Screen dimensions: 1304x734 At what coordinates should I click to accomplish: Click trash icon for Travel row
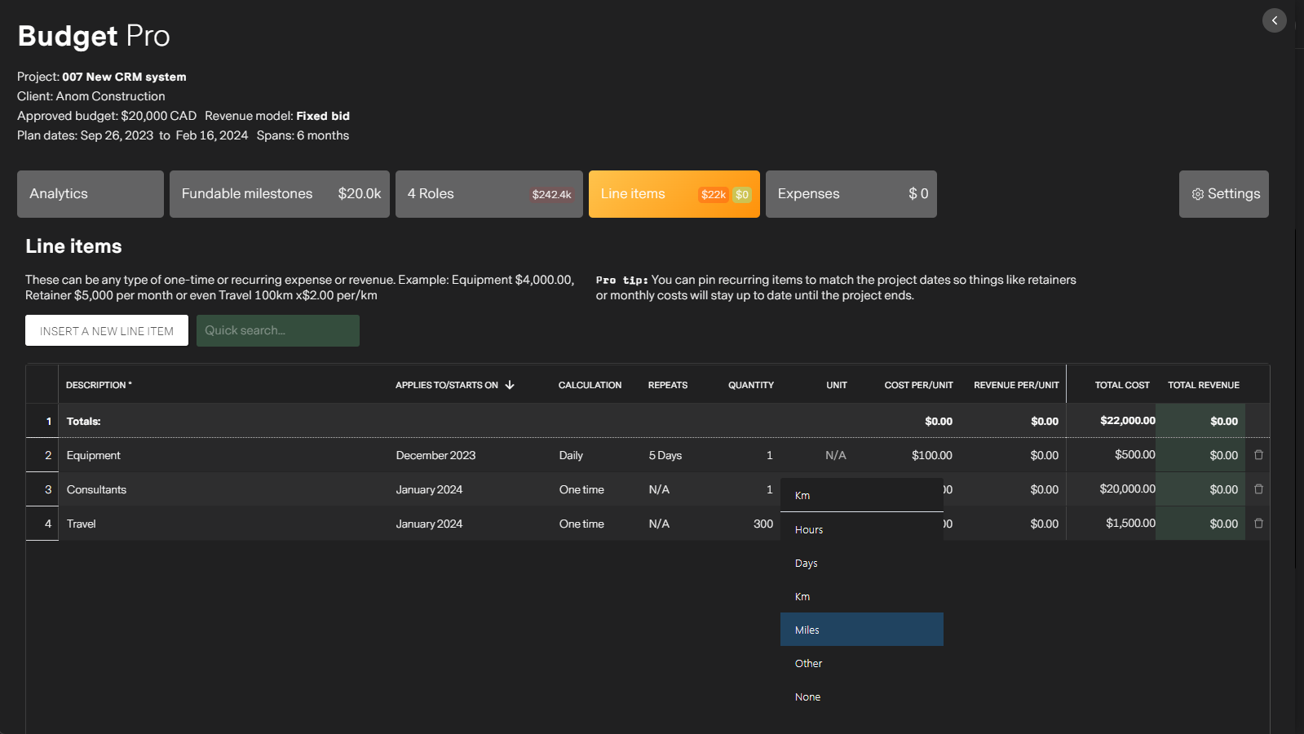click(1258, 524)
